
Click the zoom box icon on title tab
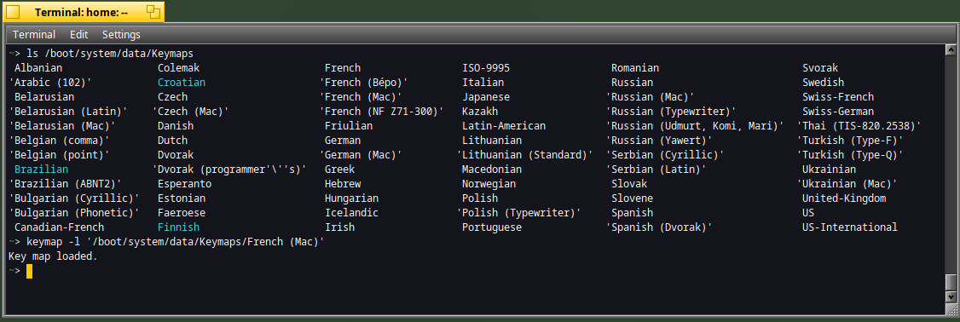click(x=153, y=12)
